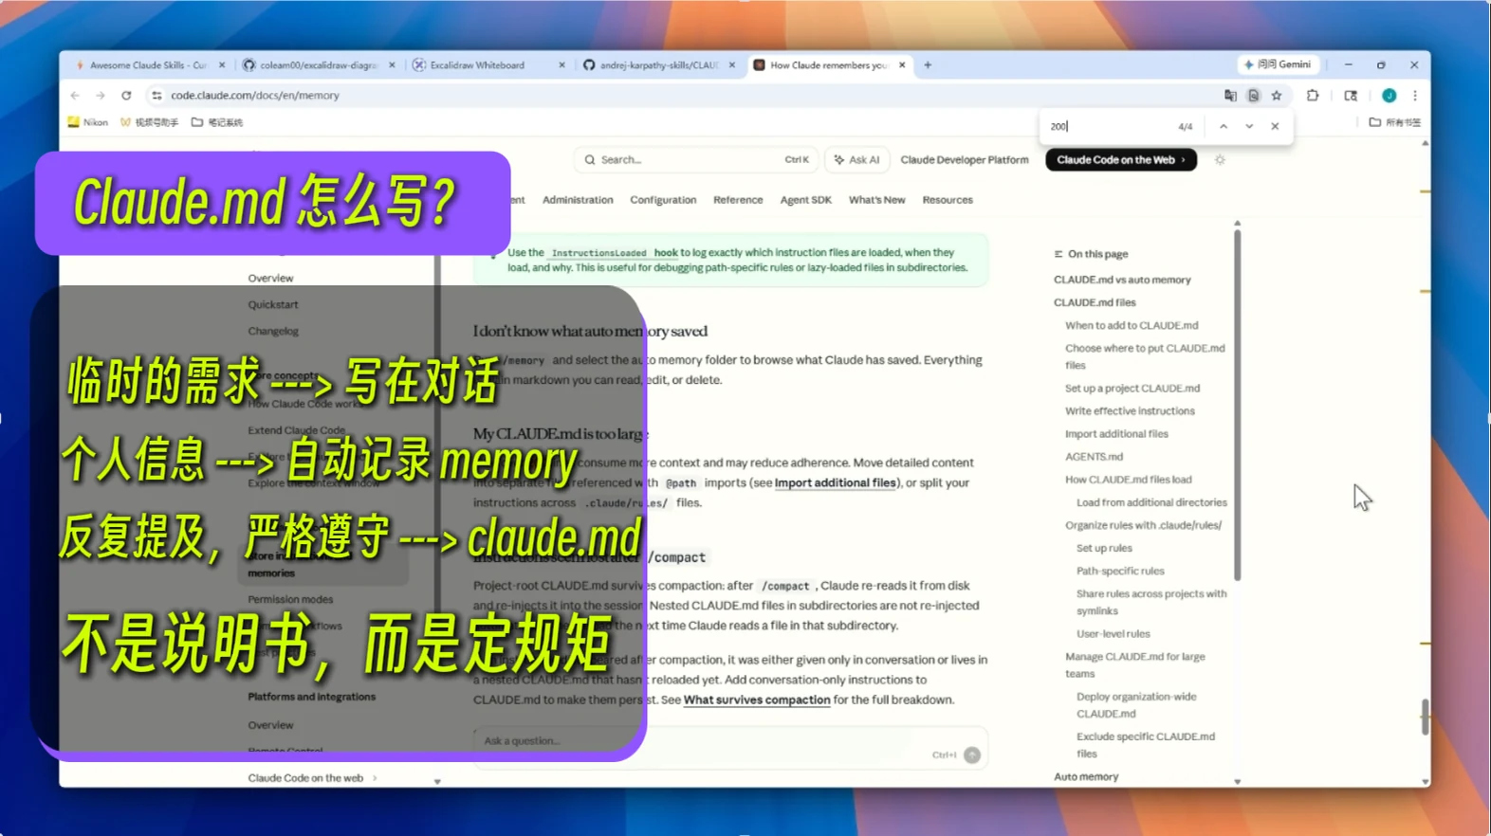The image size is (1491, 836).
Task: Close the Excalidraw Whiteboard tab
Action: pos(561,65)
